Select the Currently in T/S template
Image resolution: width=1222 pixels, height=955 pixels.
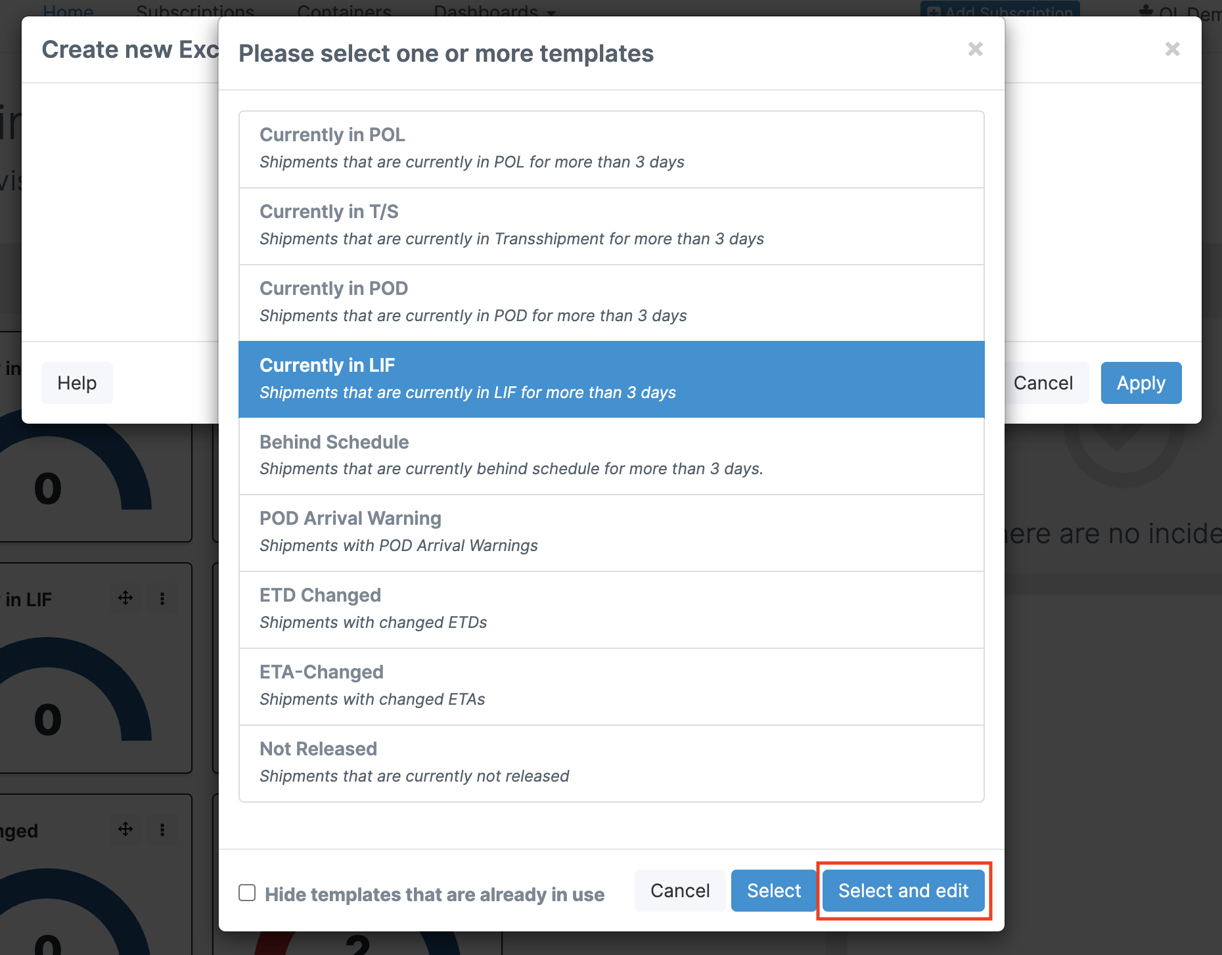pos(612,227)
